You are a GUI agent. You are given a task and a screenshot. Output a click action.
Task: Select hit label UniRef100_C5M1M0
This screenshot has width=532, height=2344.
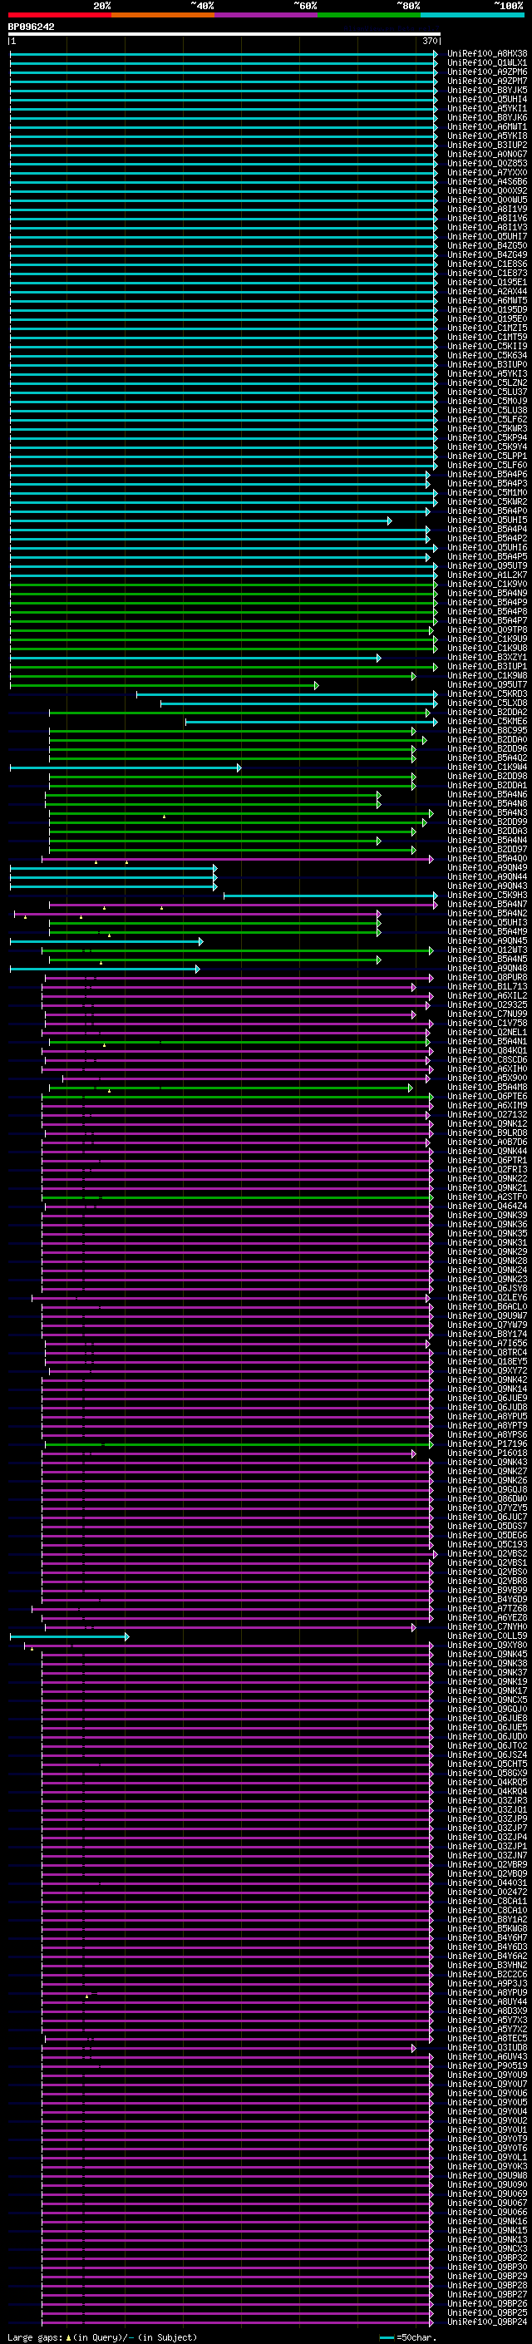[487, 492]
